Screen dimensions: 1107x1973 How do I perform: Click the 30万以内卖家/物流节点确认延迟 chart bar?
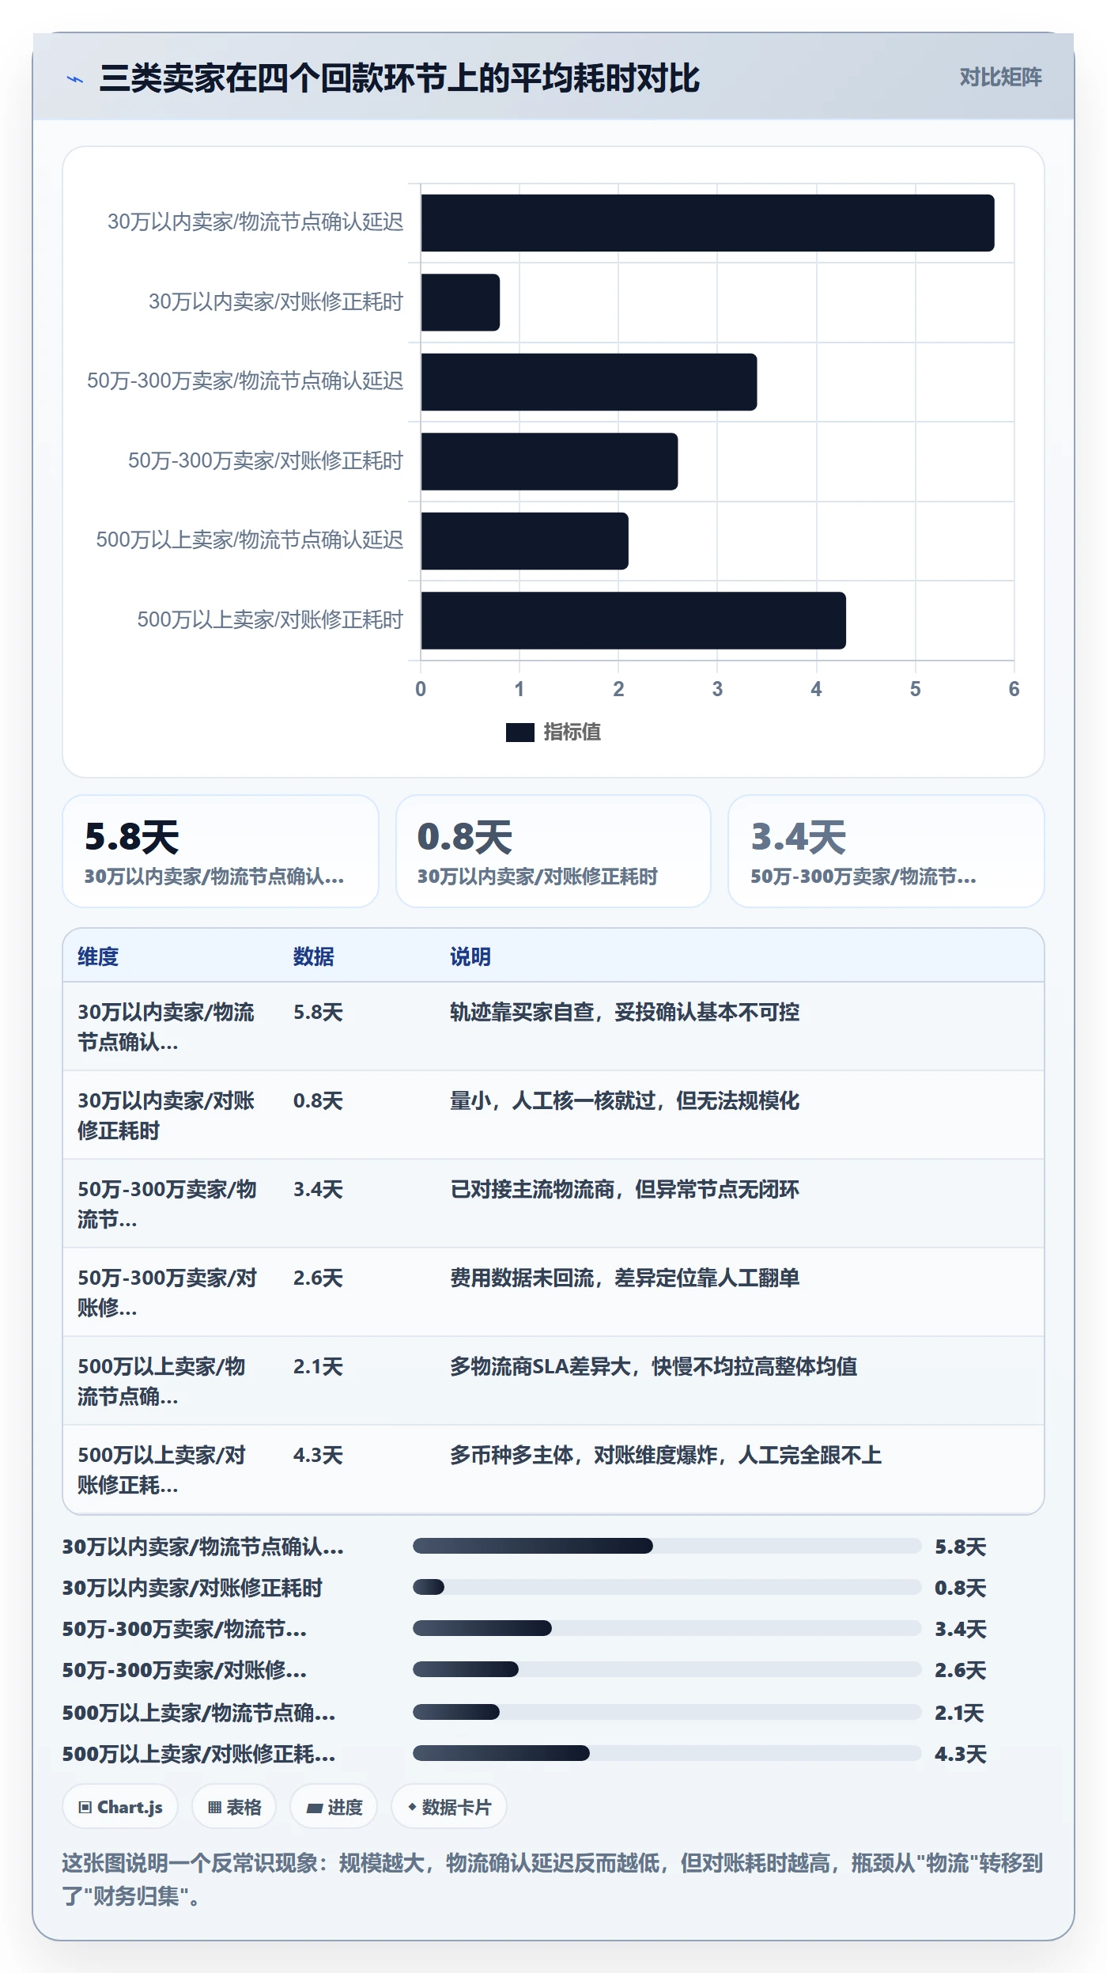coord(708,223)
